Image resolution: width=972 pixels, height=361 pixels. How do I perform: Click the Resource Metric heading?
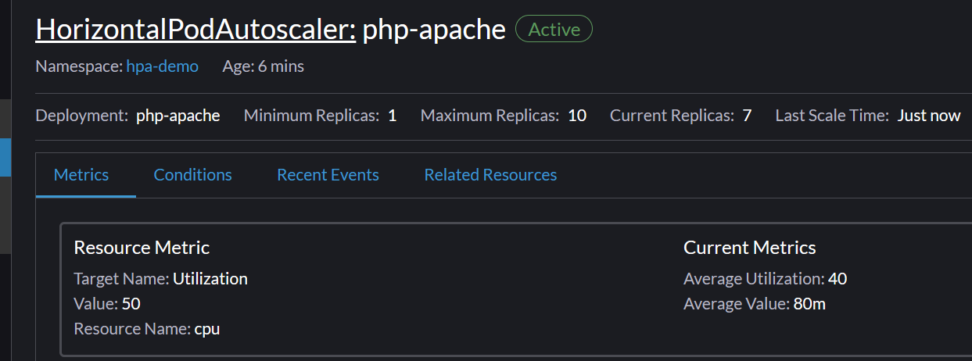tap(142, 248)
